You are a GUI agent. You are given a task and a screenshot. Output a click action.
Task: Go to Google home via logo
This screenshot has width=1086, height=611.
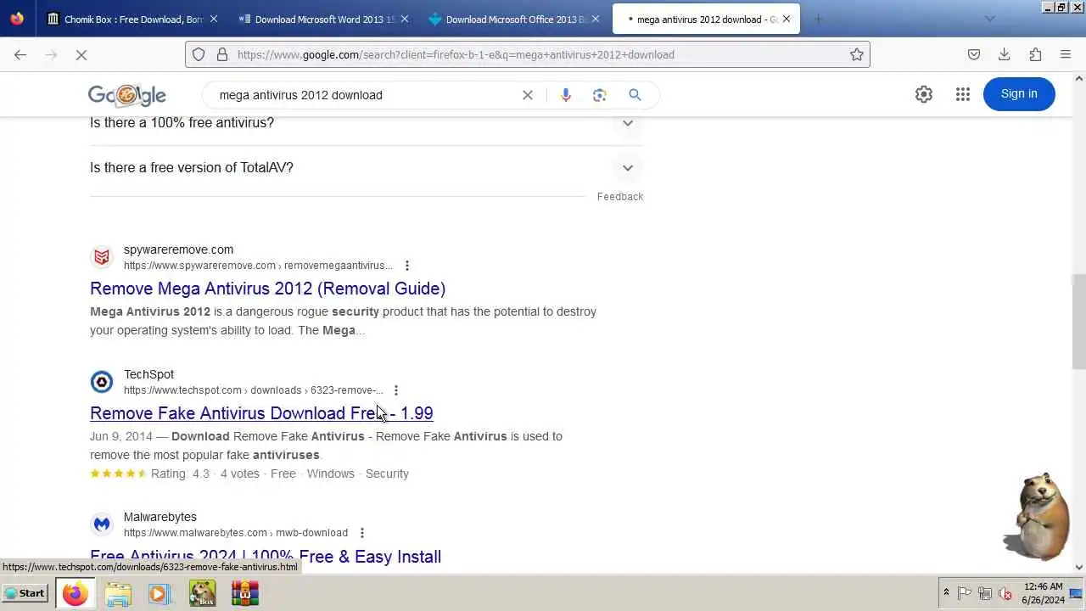click(x=127, y=95)
